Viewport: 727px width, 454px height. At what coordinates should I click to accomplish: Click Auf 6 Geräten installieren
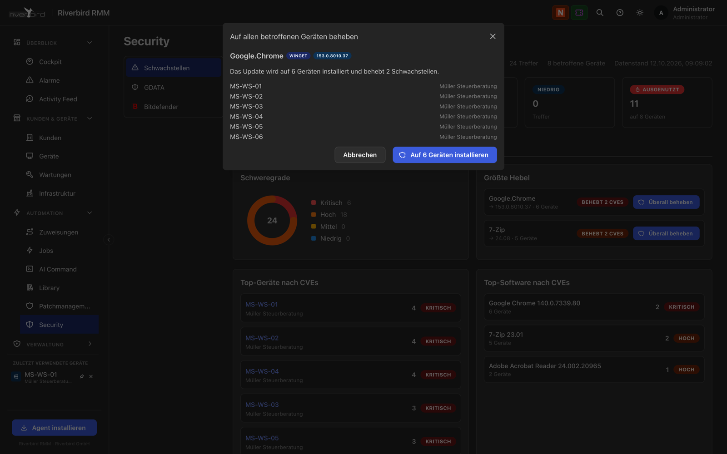click(444, 155)
